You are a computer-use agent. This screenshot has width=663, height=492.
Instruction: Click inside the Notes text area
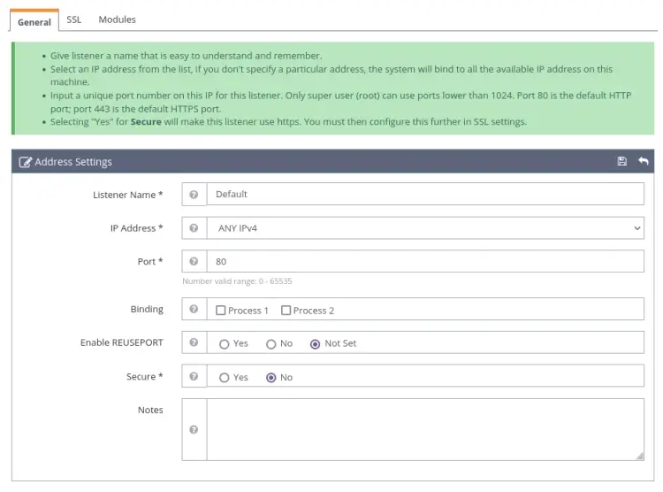coord(425,429)
